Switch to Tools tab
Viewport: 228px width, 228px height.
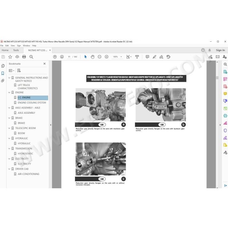point(16,50)
